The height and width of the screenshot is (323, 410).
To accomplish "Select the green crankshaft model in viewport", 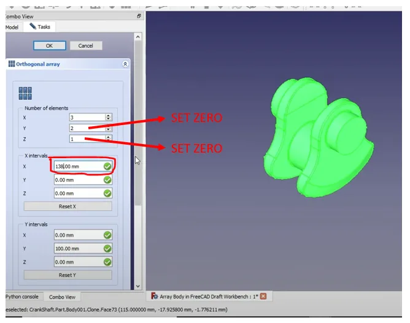I will pyautogui.click(x=318, y=137).
